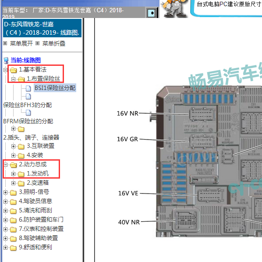Viewport: 262px width, 262px height.
Task: Select the 9.舒适和便利 tree label
Action: coord(35,247)
